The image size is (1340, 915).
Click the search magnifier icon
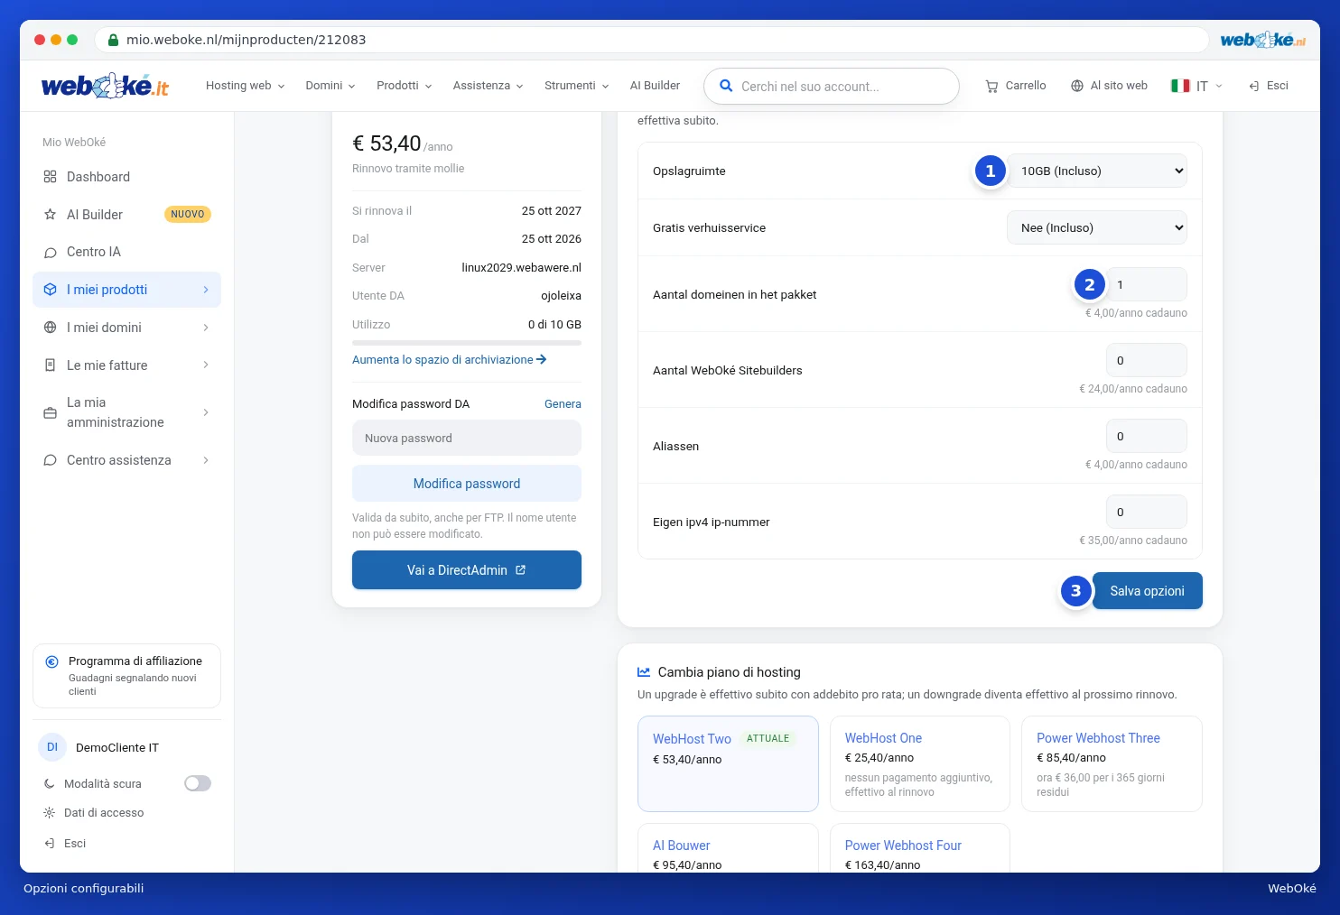[x=726, y=86]
